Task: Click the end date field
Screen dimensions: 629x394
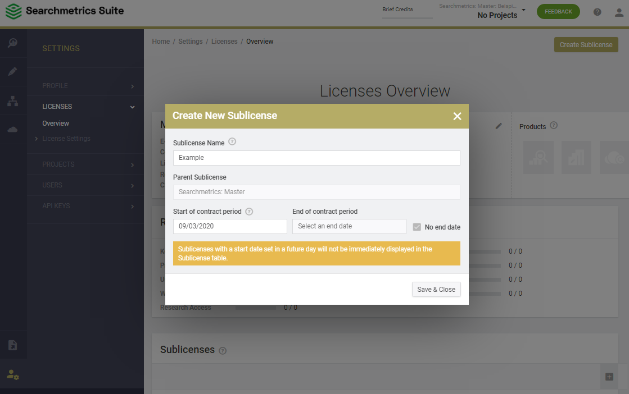Action: (349, 226)
